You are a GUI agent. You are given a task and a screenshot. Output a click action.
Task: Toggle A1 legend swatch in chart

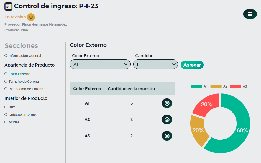click(196, 87)
